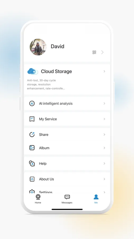Open the About Us text entry
The height and width of the screenshot is (239, 134).
click(x=47, y=179)
